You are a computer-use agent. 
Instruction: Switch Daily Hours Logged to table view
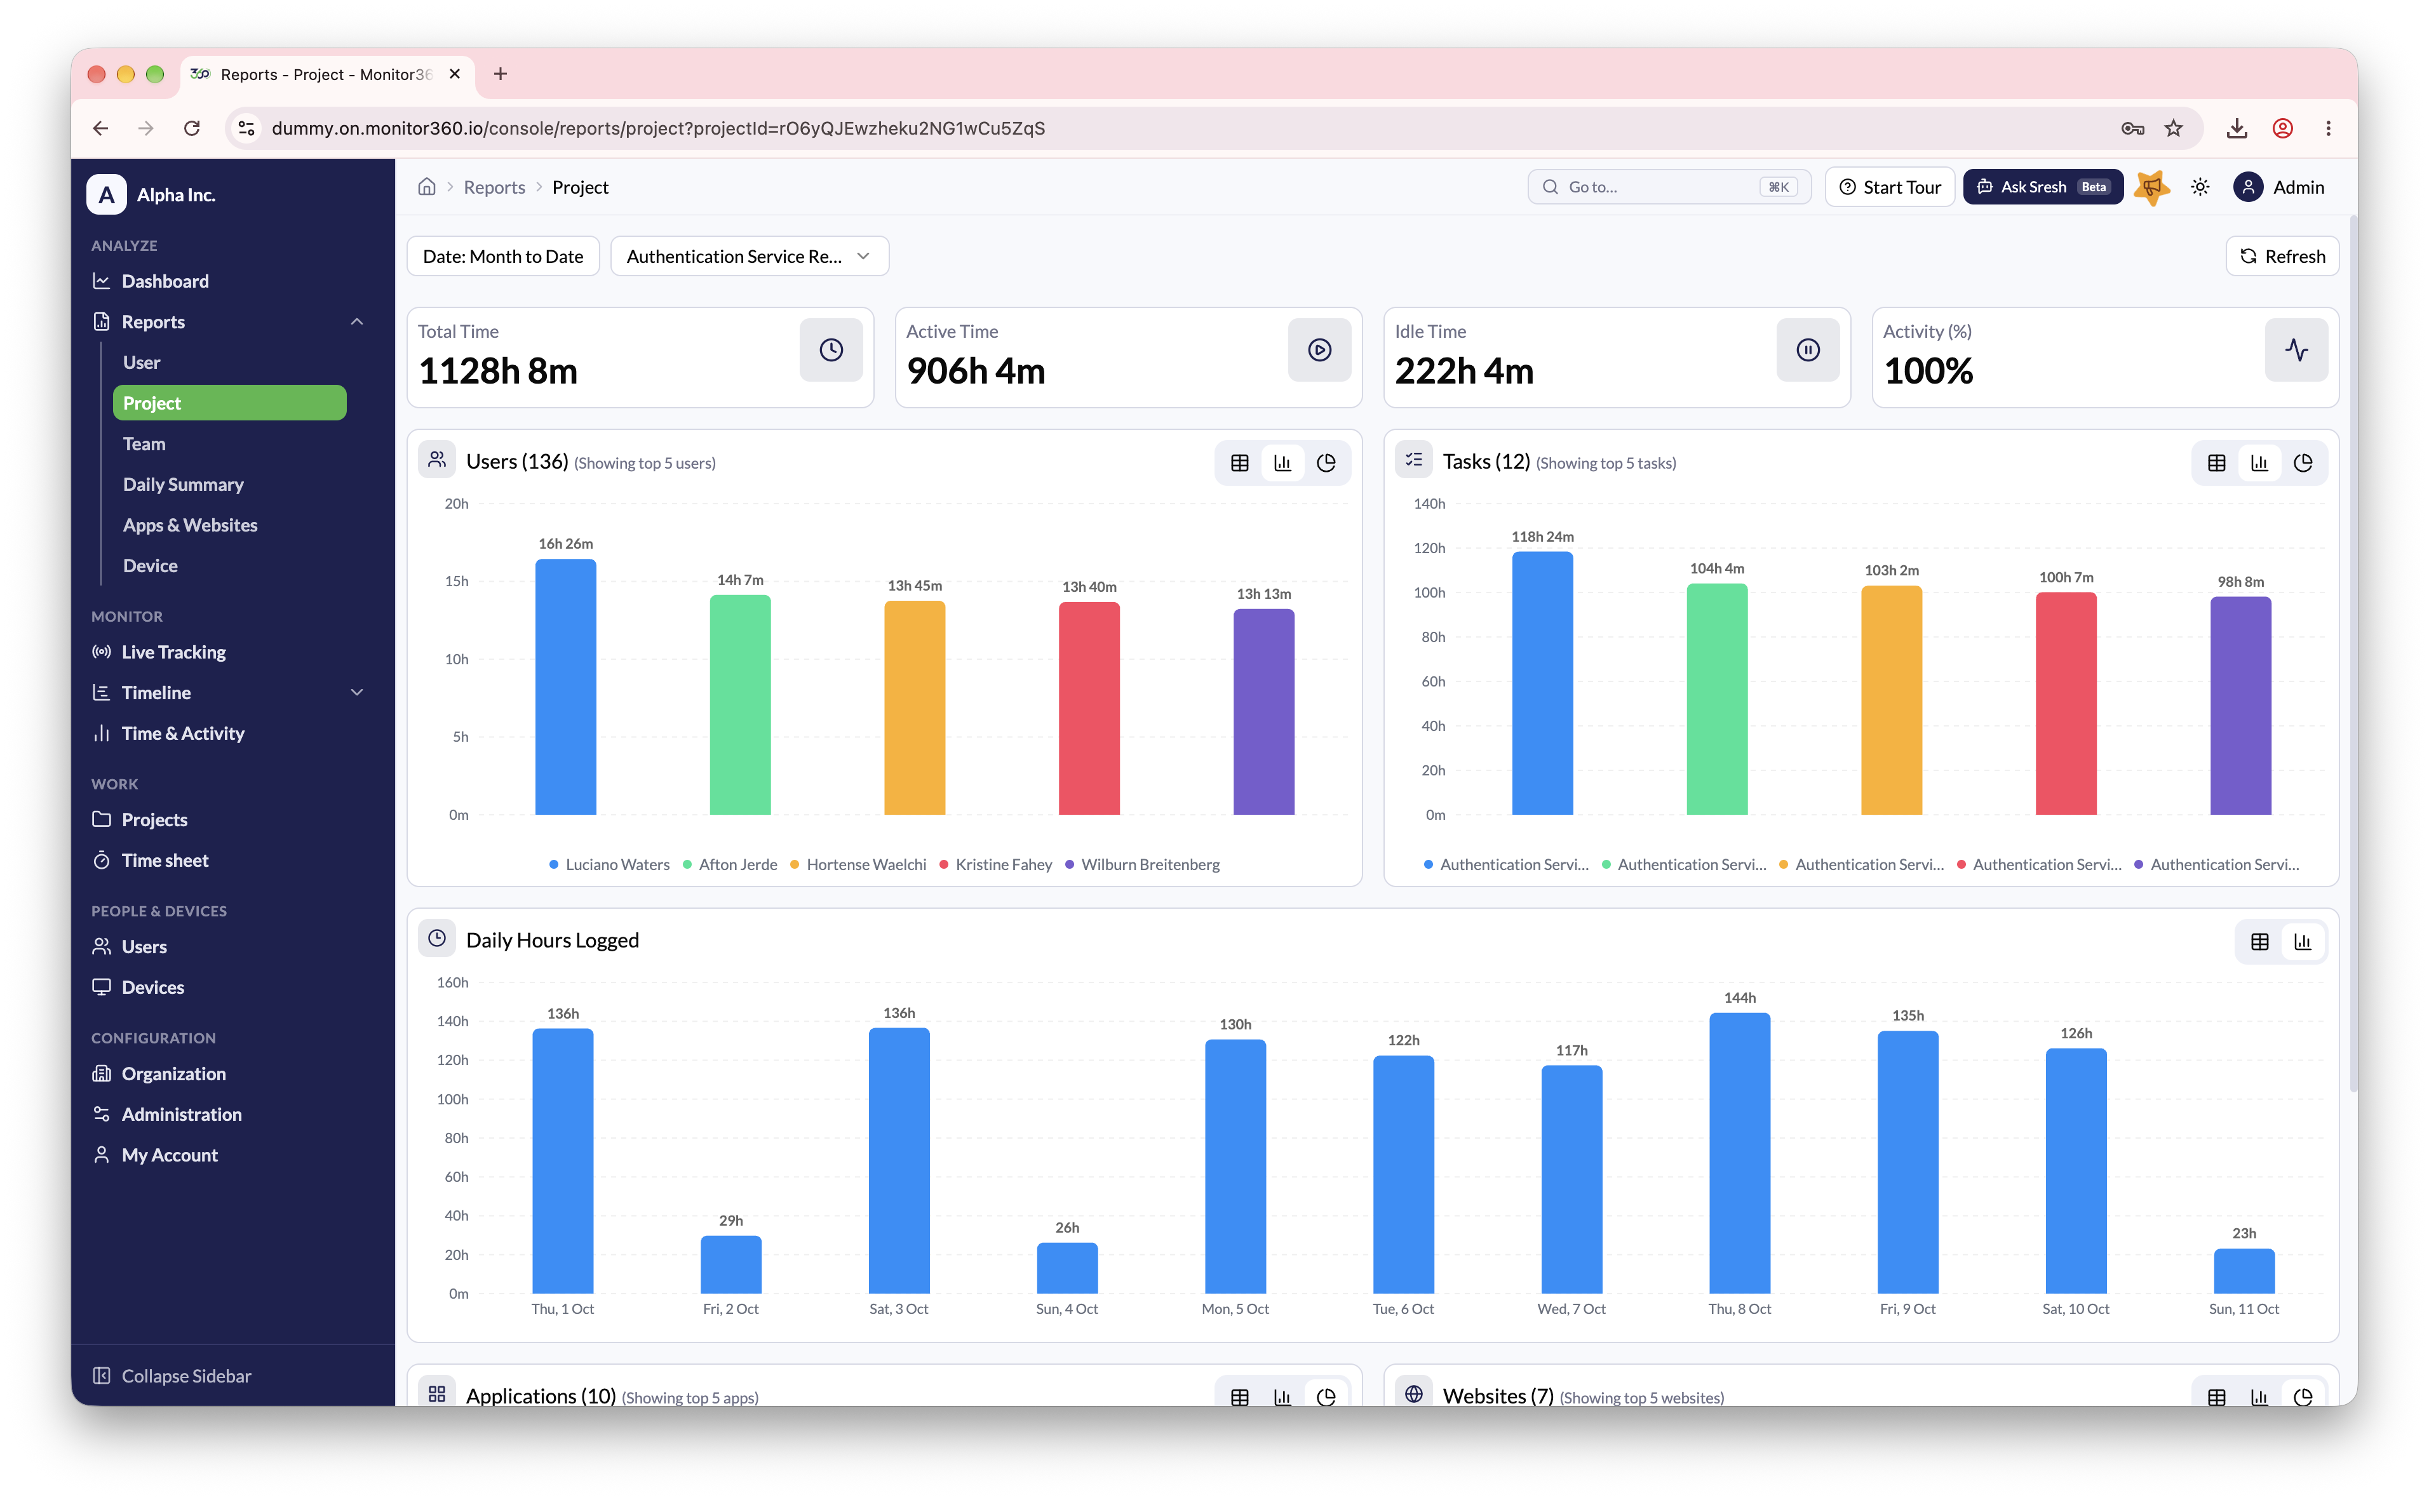coord(2259,941)
